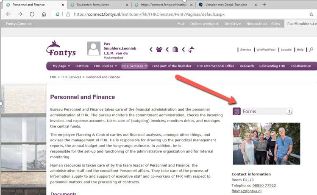
Task: Open the Research menu item
Action: [247, 66]
